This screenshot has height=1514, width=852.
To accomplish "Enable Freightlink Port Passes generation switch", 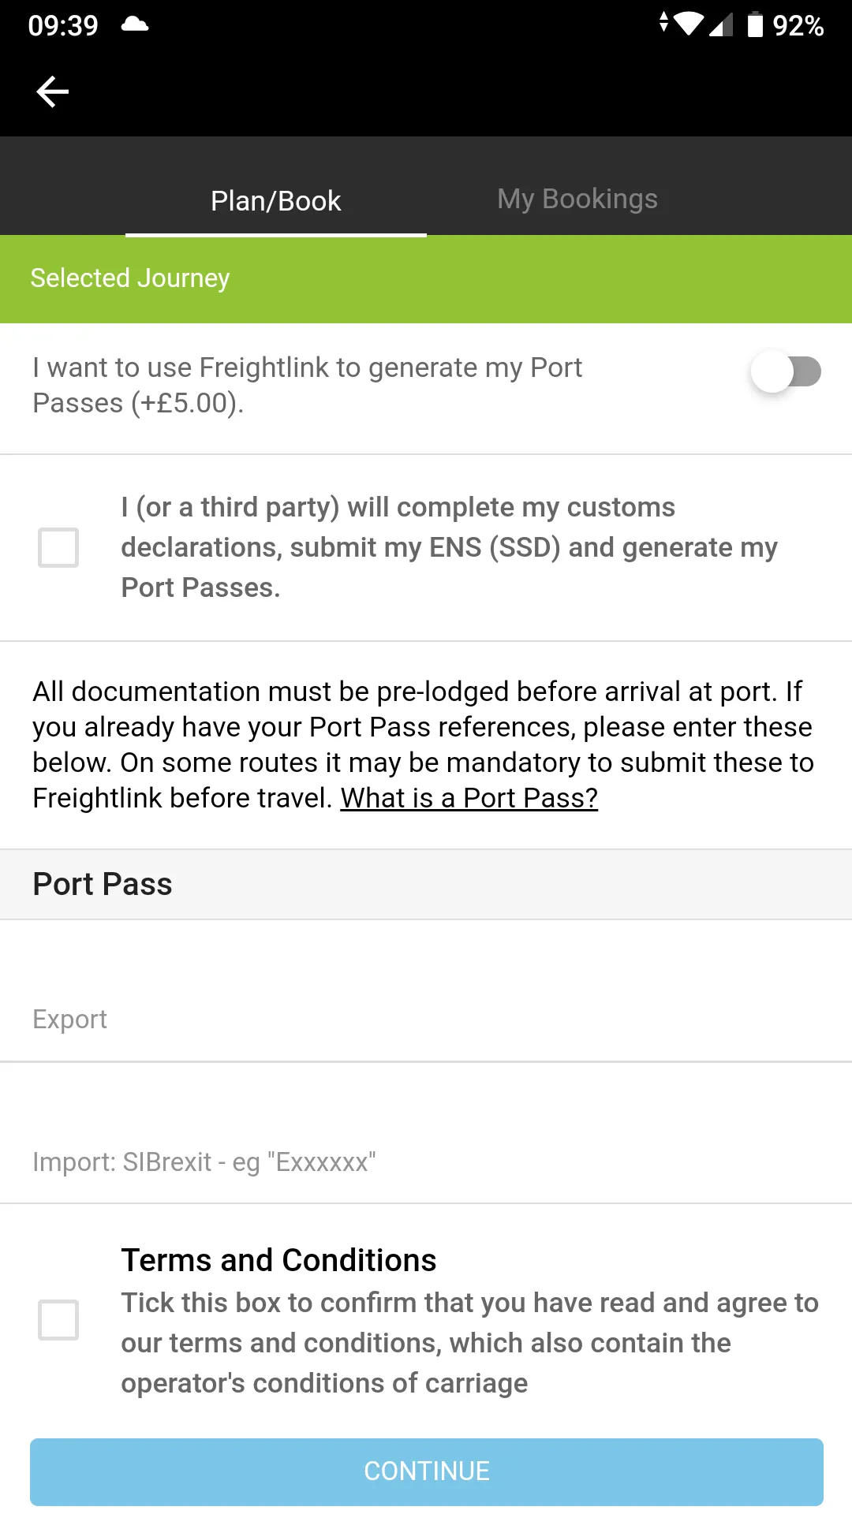I will 786,371.
